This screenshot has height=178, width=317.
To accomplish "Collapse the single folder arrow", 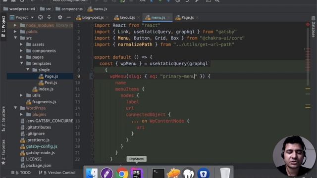I will tap(28, 70).
